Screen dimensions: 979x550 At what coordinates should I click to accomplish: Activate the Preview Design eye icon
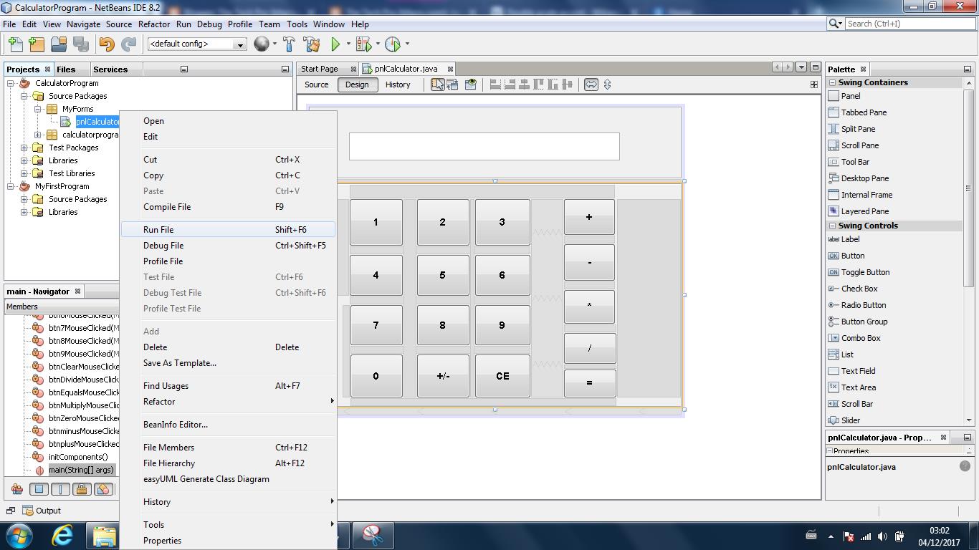coord(471,85)
